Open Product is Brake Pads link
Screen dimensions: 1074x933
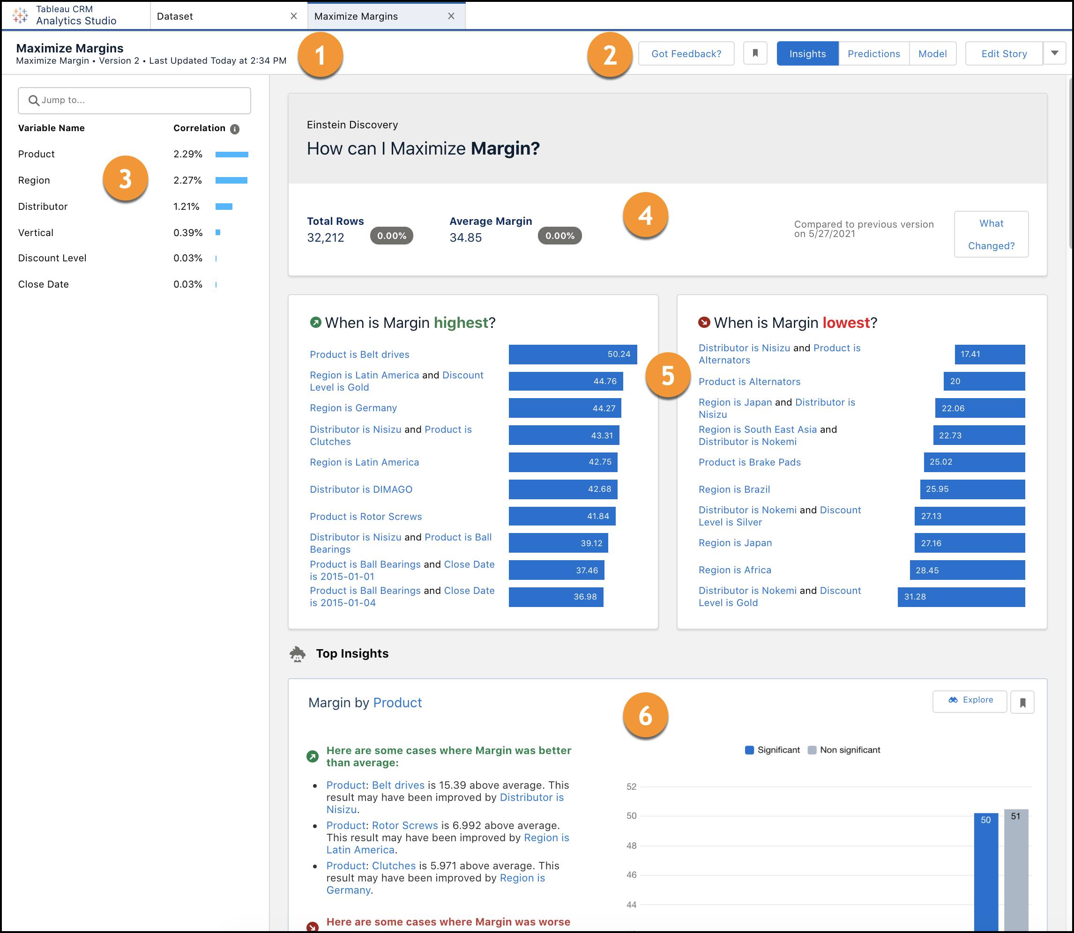(750, 462)
